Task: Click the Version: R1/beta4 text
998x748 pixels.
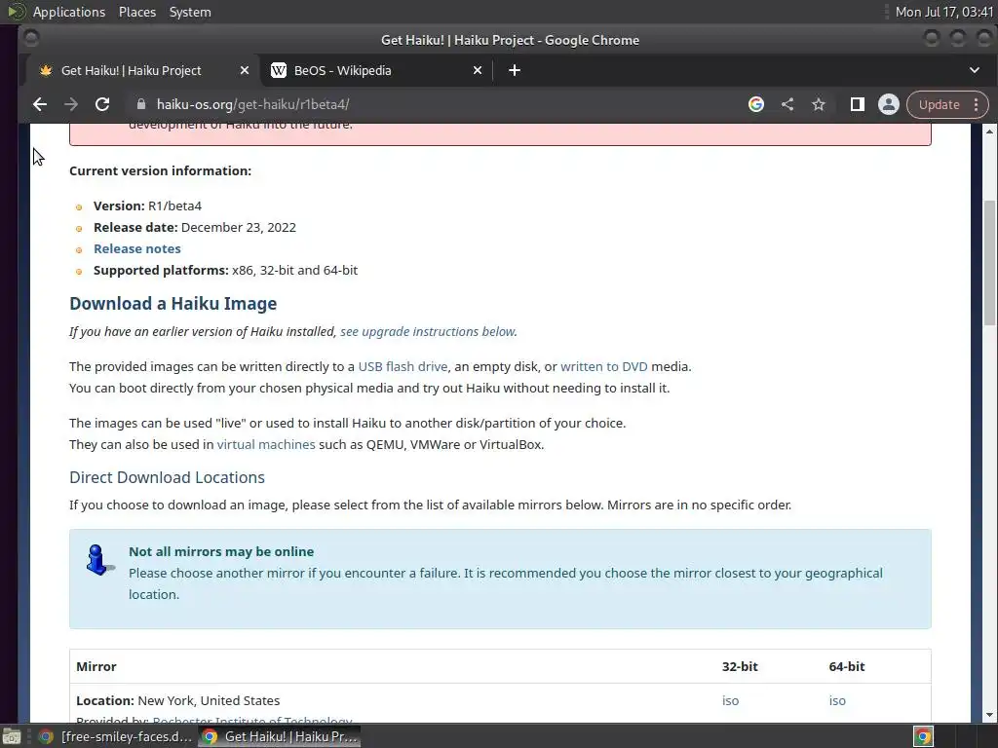Action: tap(148, 206)
